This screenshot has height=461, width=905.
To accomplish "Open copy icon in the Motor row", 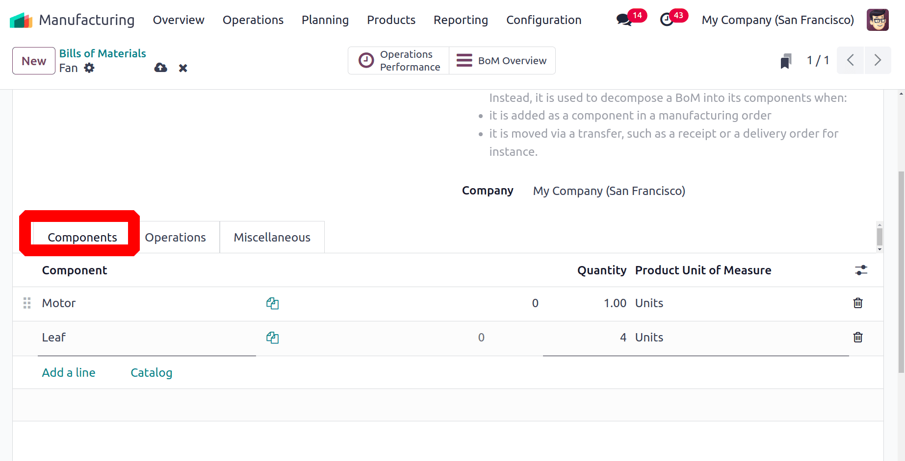I will (273, 303).
